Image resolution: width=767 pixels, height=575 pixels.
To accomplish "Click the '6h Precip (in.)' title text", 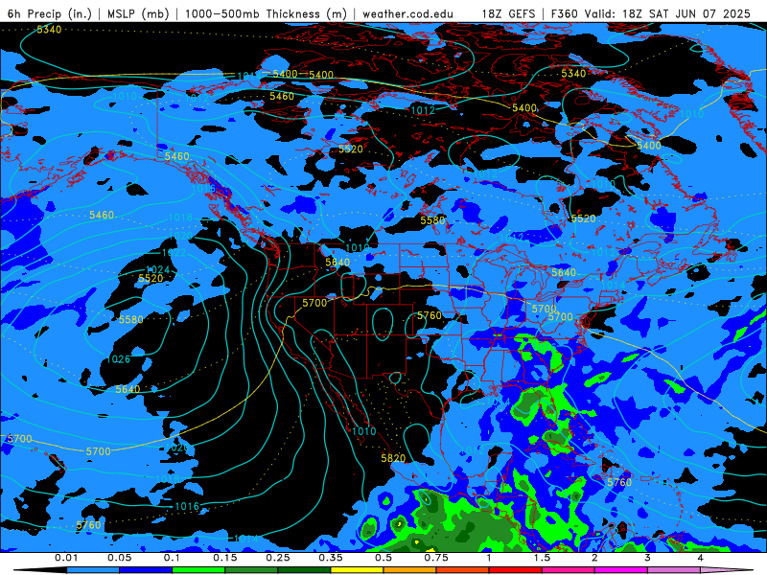I will pyautogui.click(x=50, y=13).
